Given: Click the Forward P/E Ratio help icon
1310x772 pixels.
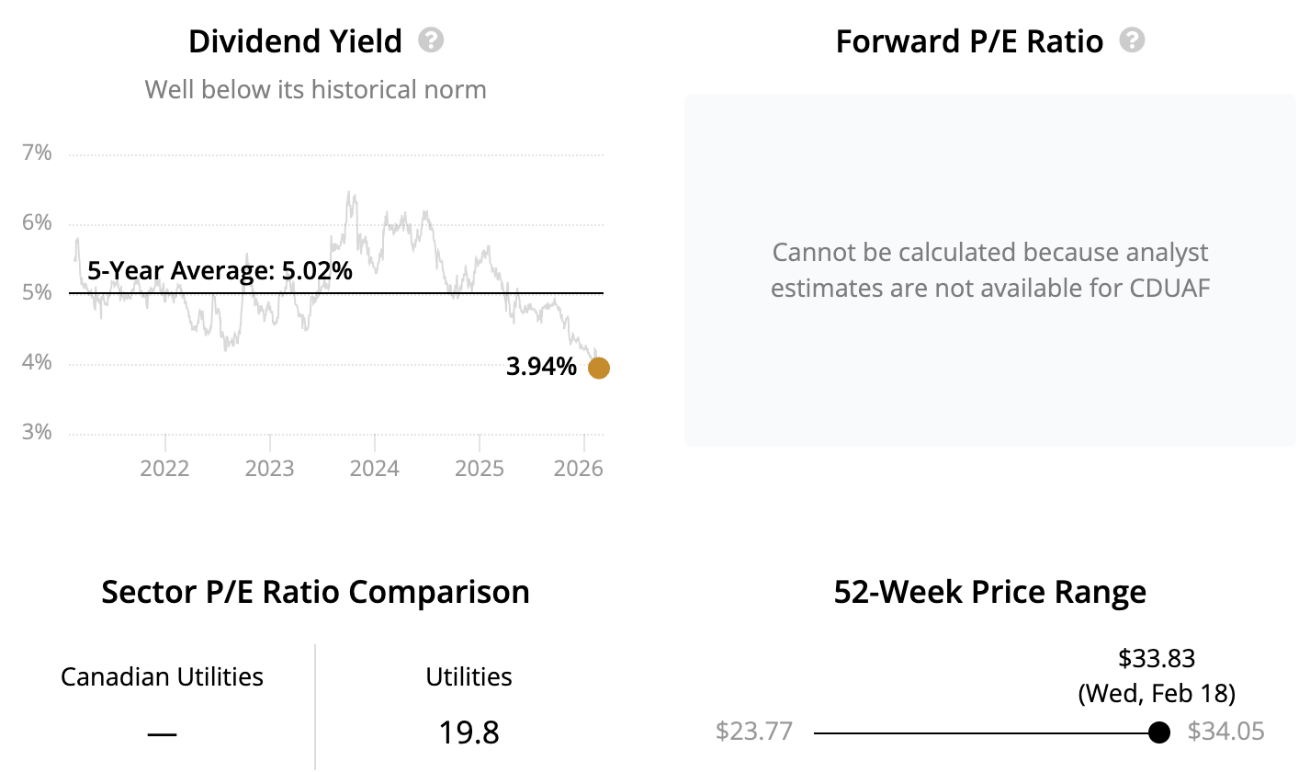Looking at the screenshot, I should click(1133, 40).
